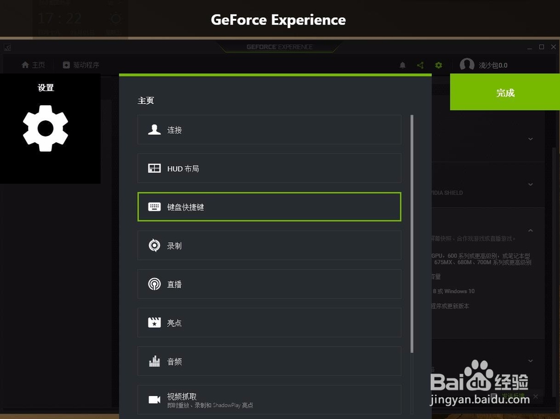Viewport: 560px width, 419px height.
Task: Click the share icon in the top bar
Action: (x=420, y=65)
